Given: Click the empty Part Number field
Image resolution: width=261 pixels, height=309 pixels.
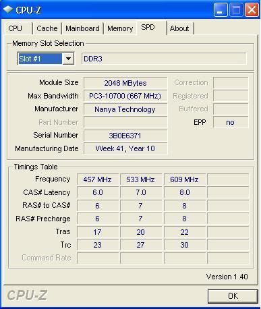Looking at the screenshot, I should click(125, 122).
